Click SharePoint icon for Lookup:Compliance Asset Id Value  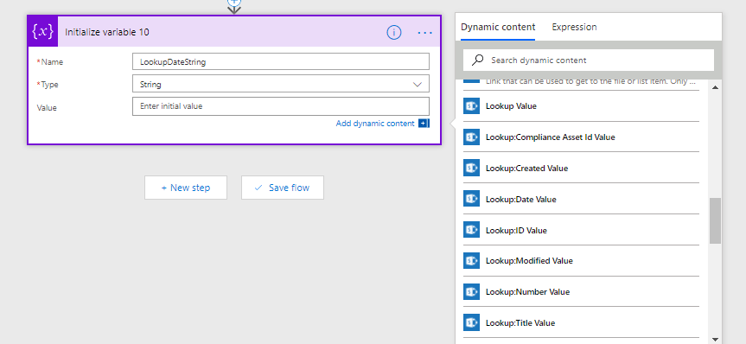471,137
